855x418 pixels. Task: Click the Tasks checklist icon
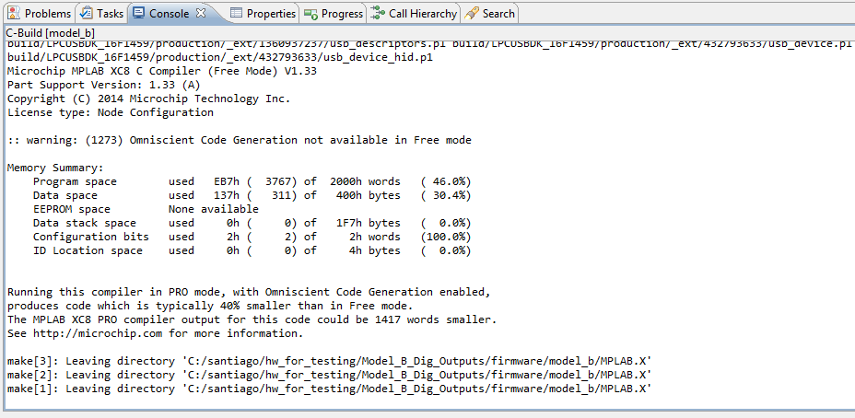(87, 14)
